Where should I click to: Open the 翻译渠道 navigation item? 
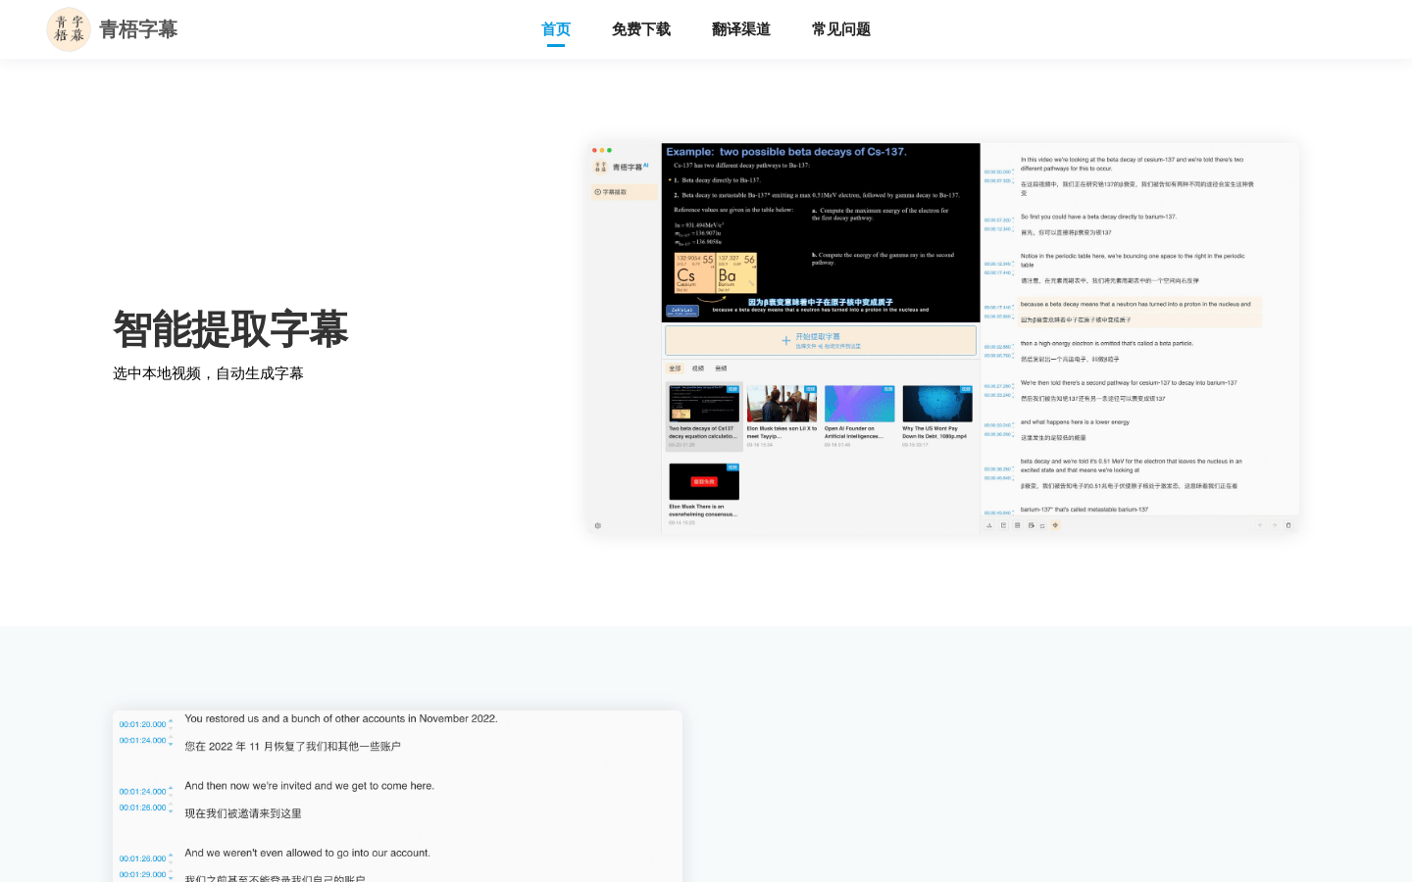click(740, 29)
